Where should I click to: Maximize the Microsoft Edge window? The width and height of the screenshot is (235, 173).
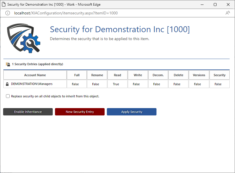215,5
